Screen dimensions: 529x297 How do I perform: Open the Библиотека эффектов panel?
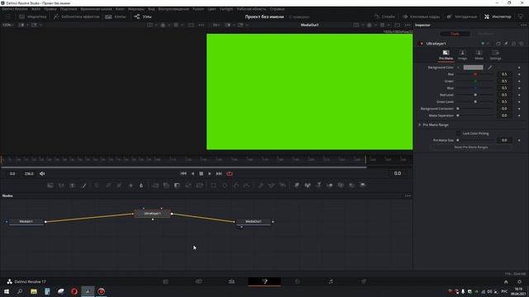(76, 16)
